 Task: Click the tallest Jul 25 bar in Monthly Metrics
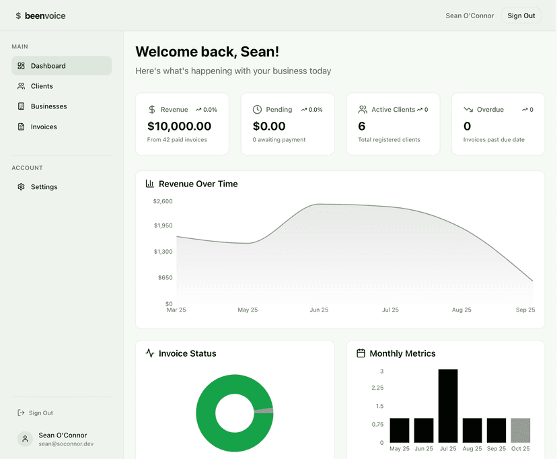coord(449,404)
